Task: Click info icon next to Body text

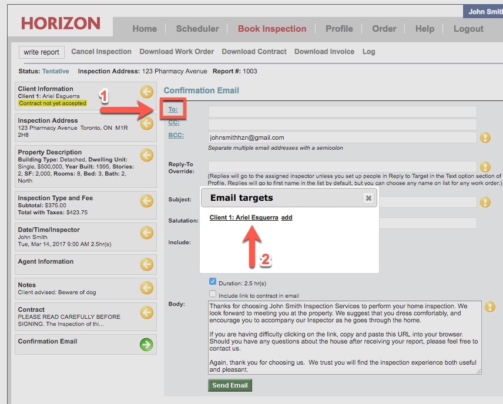Action: coord(489,307)
